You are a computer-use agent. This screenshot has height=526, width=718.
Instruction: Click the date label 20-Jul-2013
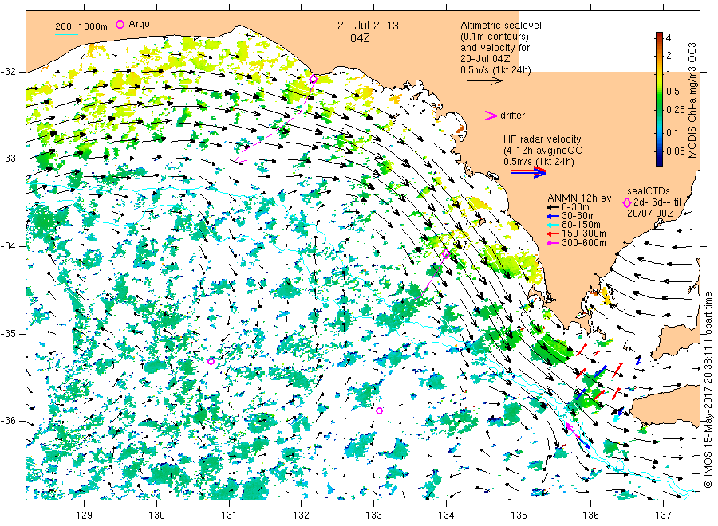(368, 26)
